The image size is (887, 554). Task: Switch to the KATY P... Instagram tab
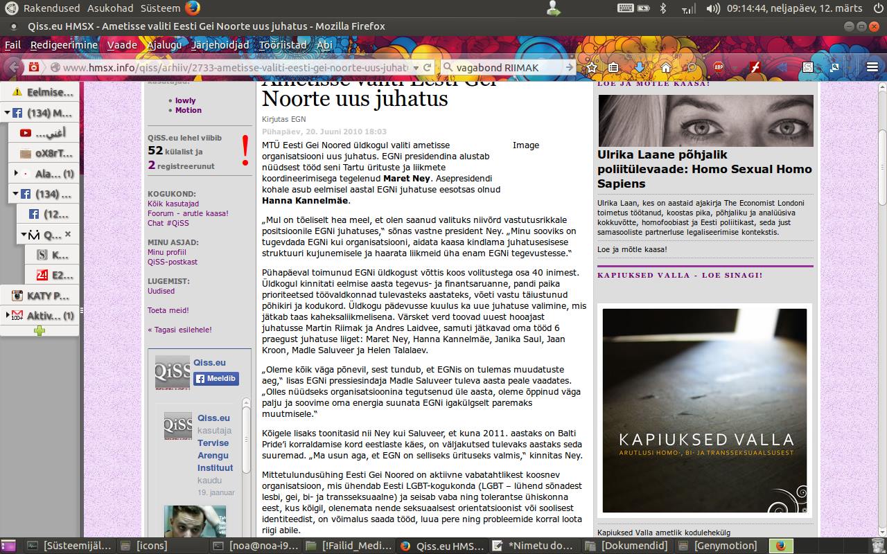tap(40, 296)
